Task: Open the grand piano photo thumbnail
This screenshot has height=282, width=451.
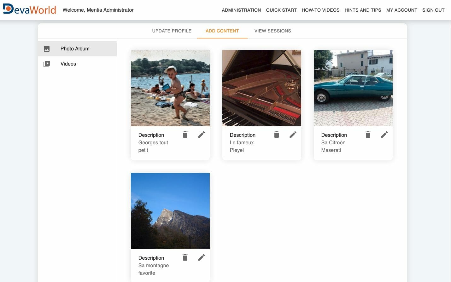Action: [x=262, y=88]
